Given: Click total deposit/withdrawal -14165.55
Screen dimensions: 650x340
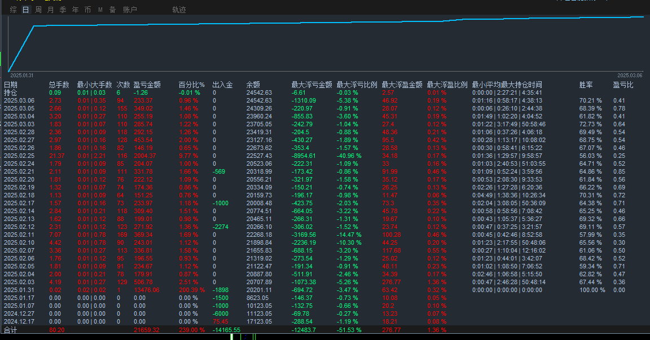Looking at the screenshot, I should (226, 330).
